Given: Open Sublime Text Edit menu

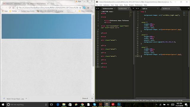Looking at the screenshot, I should pos(101,5).
